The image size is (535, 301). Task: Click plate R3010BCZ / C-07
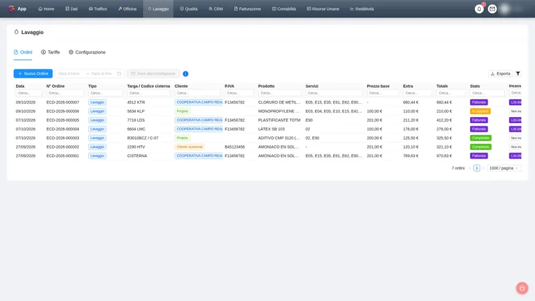142,138
